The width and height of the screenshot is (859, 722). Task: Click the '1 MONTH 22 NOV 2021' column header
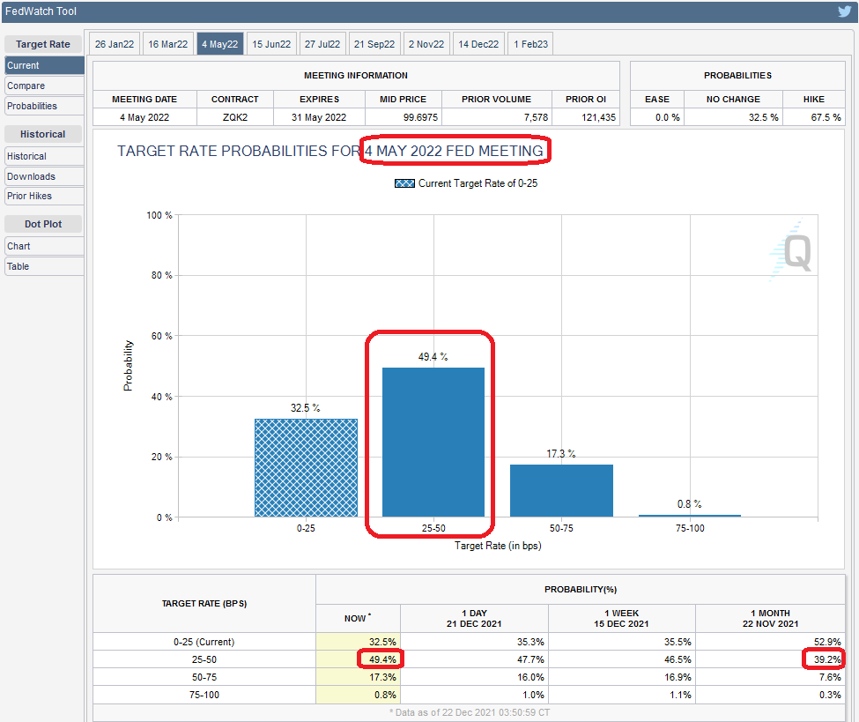[770, 618]
